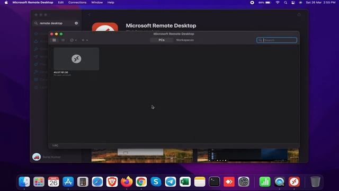
Task: Open Google Chrome from the Dock
Action: pyautogui.click(x=141, y=181)
